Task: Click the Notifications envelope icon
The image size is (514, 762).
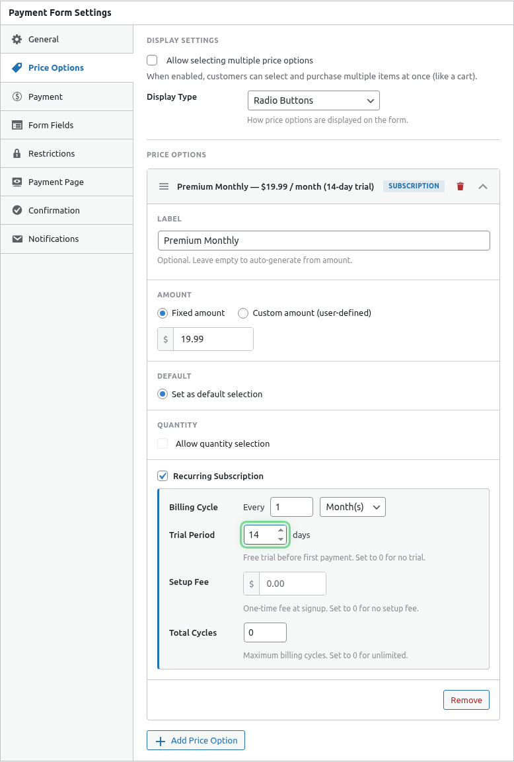Action: tap(17, 239)
